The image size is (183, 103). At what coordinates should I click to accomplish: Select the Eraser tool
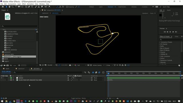point(42,7)
